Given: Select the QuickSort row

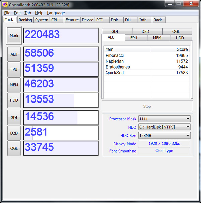Looking at the screenshot, I should click(147, 73).
